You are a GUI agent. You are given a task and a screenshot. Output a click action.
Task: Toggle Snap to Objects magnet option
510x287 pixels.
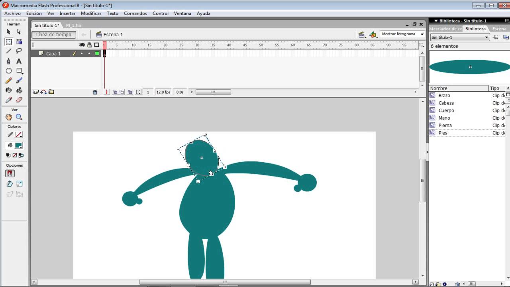point(10,173)
